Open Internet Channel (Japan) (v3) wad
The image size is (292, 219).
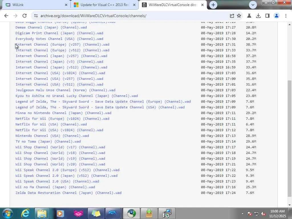(59, 62)
